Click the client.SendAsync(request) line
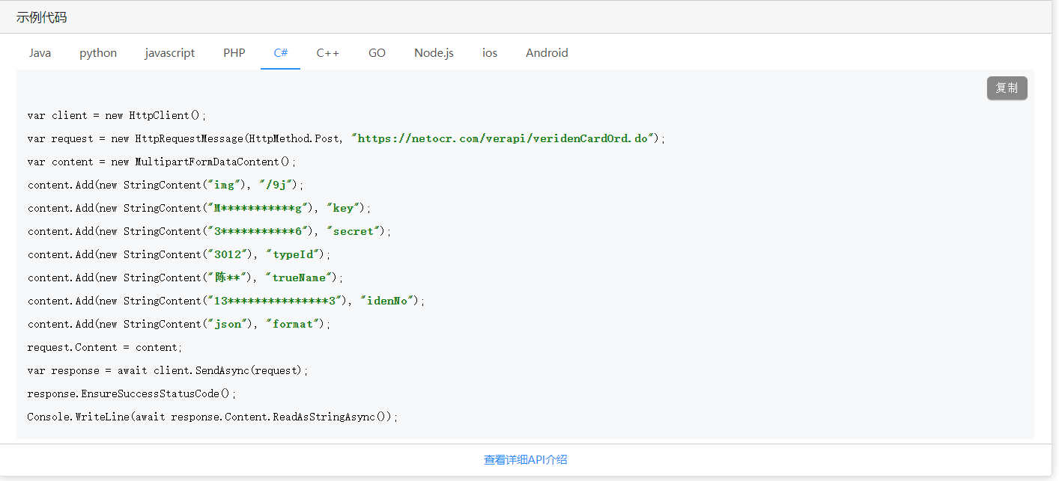 (168, 370)
